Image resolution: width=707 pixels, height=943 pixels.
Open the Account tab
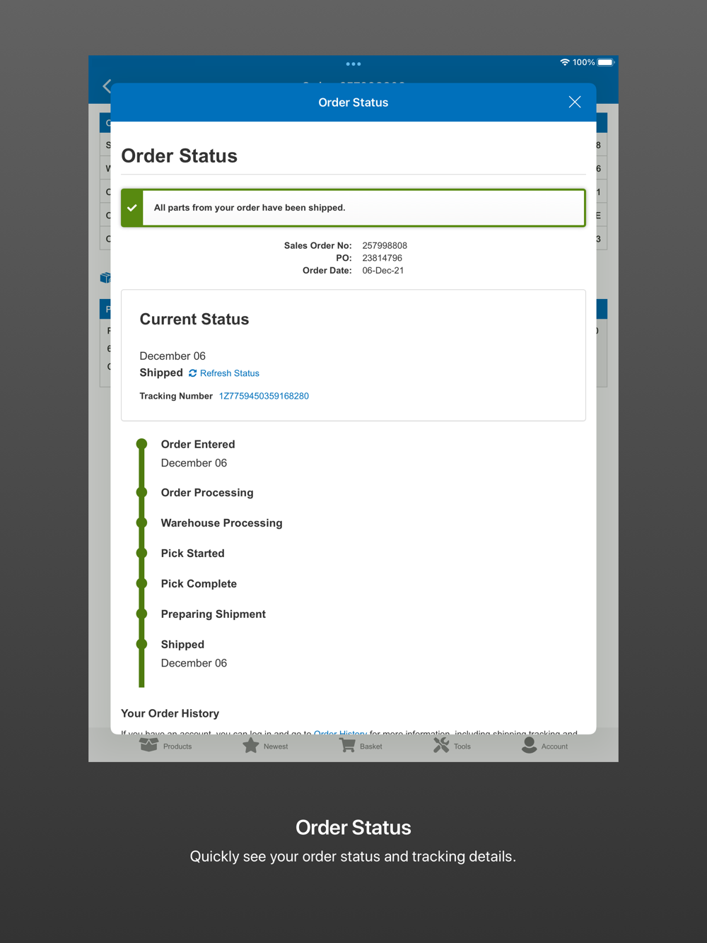[x=544, y=746]
